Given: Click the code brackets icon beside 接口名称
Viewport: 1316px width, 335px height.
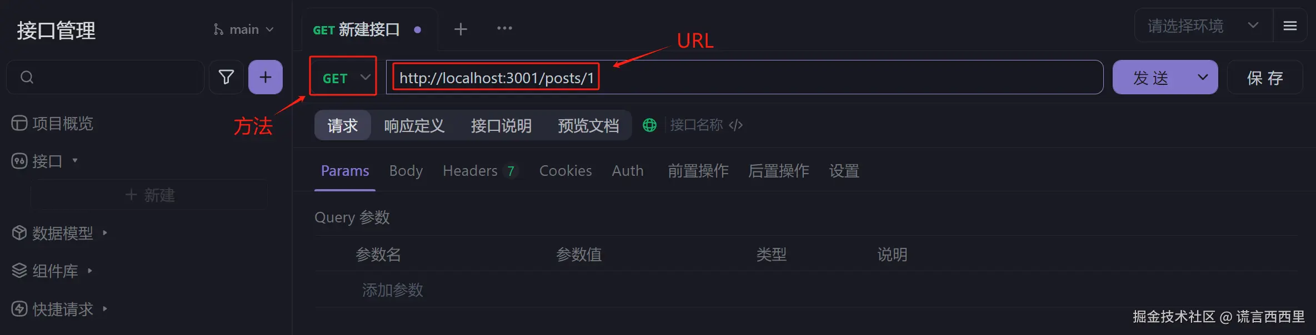Looking at the screenshot, I should 736,125.
